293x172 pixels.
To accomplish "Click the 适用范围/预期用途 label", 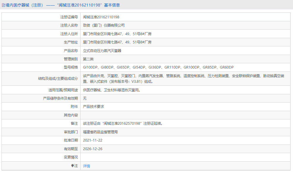I will 63,90.
